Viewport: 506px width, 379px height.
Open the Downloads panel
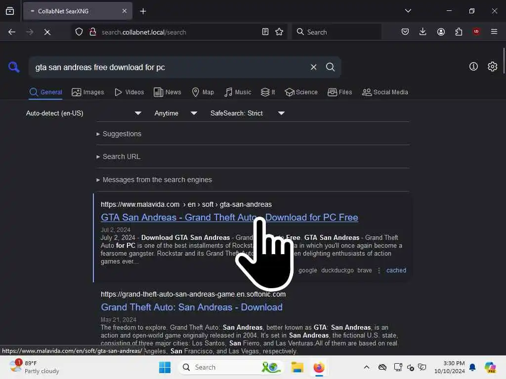tap(423, 32)
